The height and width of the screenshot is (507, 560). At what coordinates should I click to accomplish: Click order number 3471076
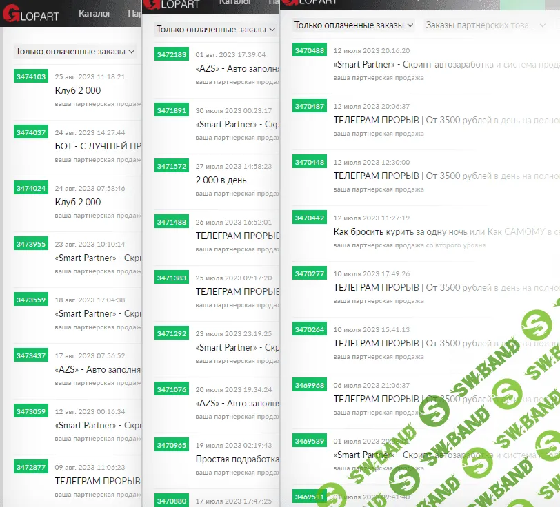pyautogui.click(x=172, y=389)
